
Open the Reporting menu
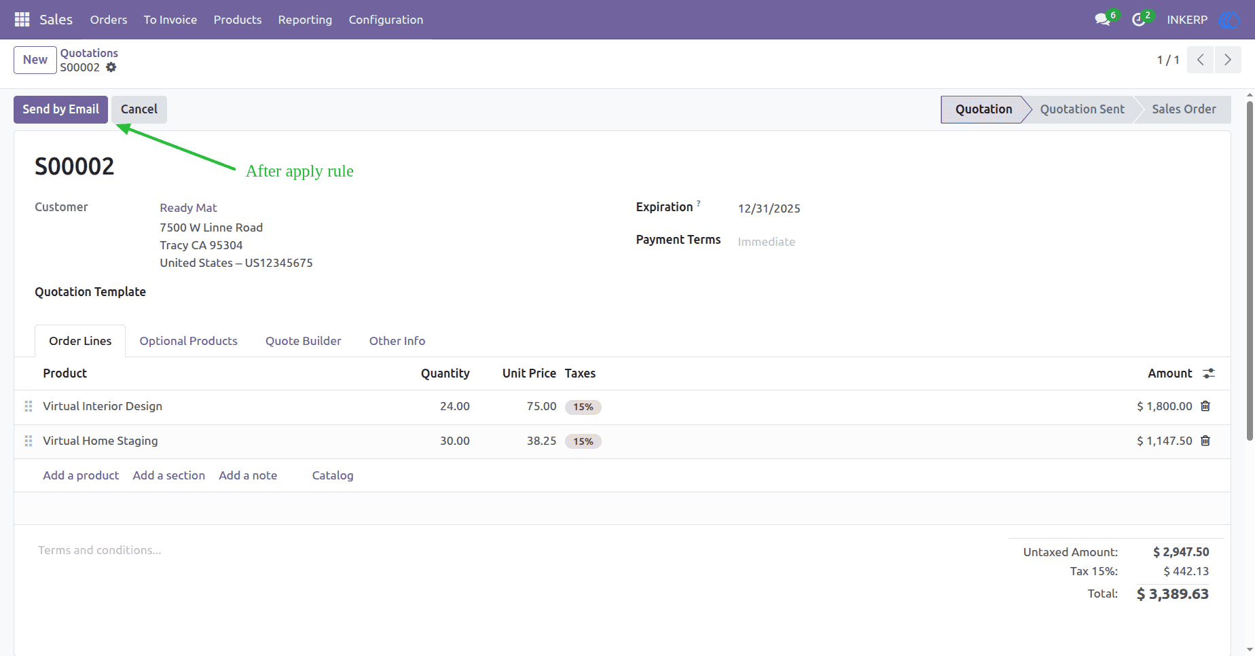point(305,20)
